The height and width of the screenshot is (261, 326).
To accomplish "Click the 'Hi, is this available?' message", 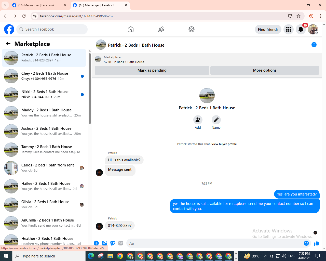I will click(124, 160).
